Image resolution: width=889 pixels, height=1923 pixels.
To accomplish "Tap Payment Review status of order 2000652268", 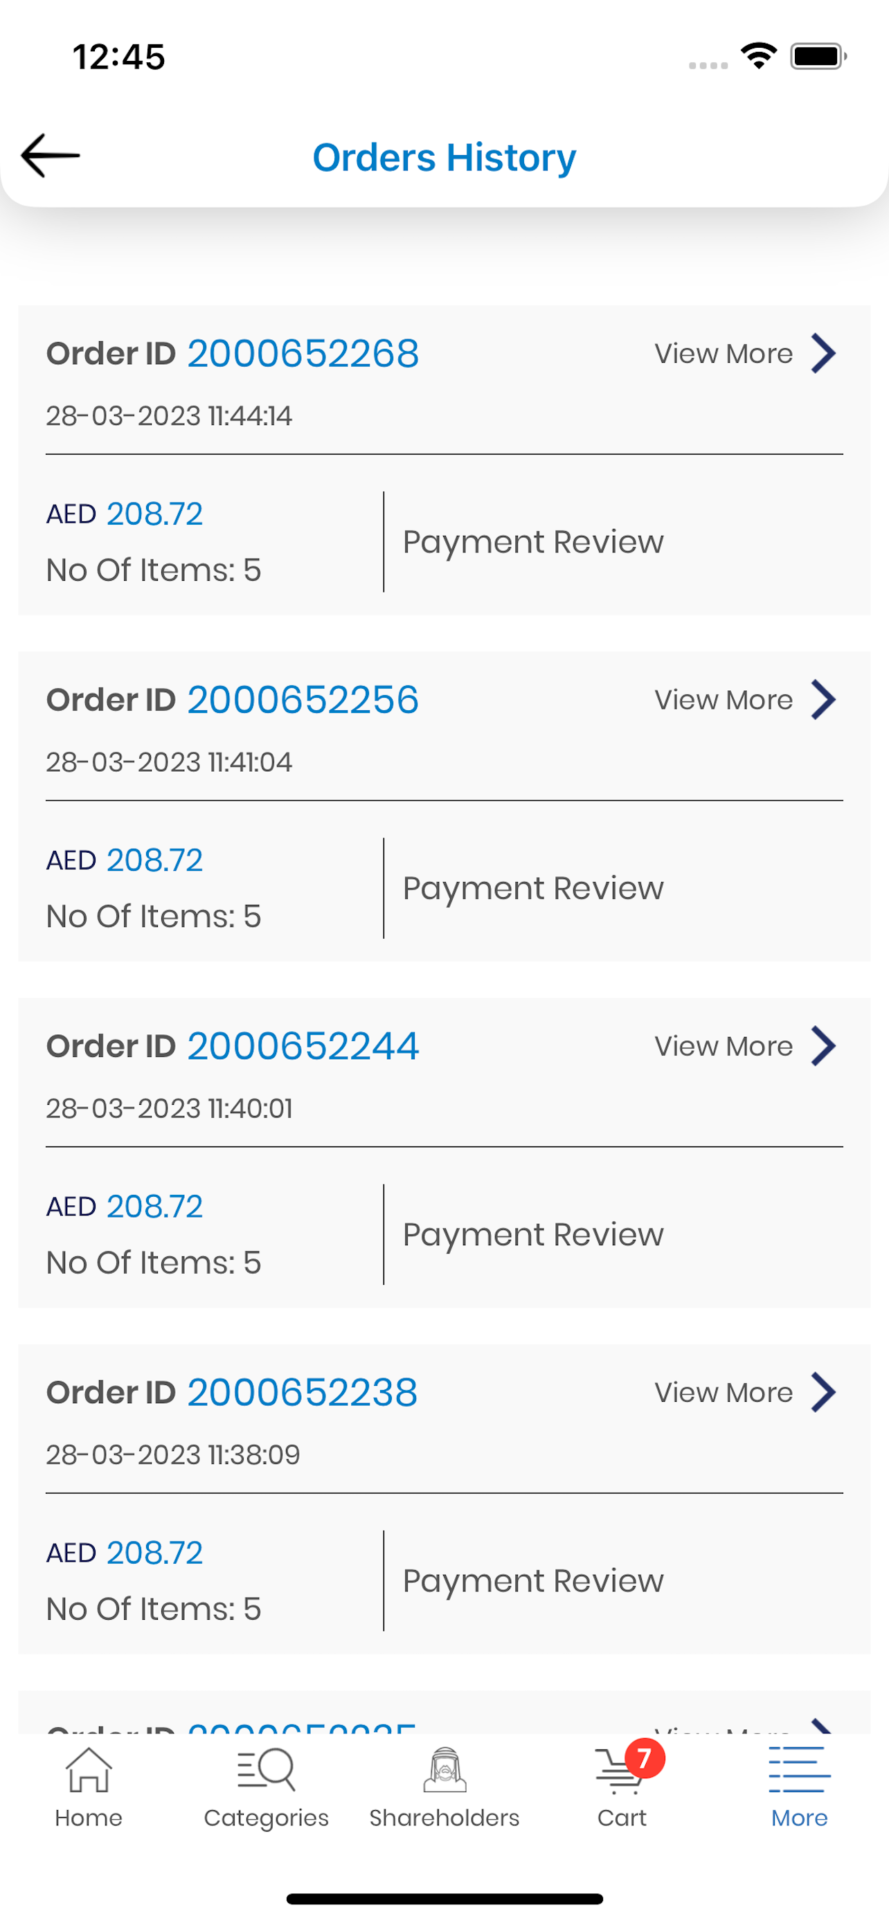I will point(533,542).
